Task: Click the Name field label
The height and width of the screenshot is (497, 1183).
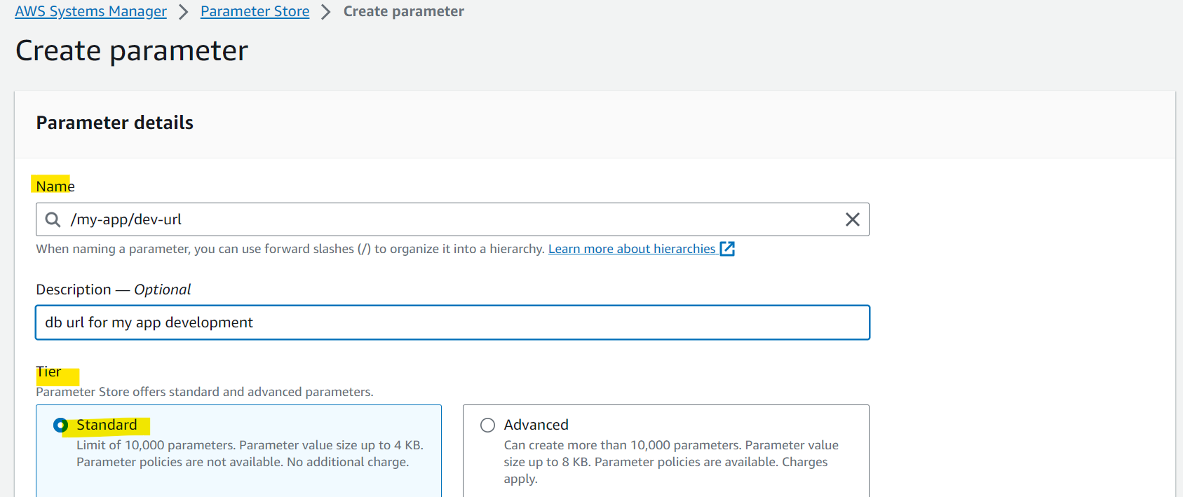Action: tap(55, 186)
